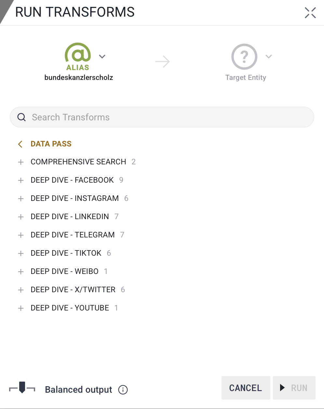Open the Target Entity dropdown arrow
324x409 pixels.
[x=268, y=56]
